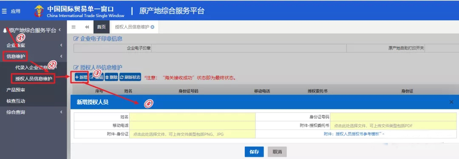Click the China International Trade Single Window logo
This screenshot has width=459, height=159.
point(79,11)
